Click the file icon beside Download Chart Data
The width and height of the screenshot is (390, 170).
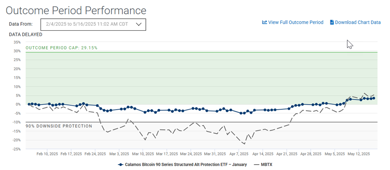point(332,22)
